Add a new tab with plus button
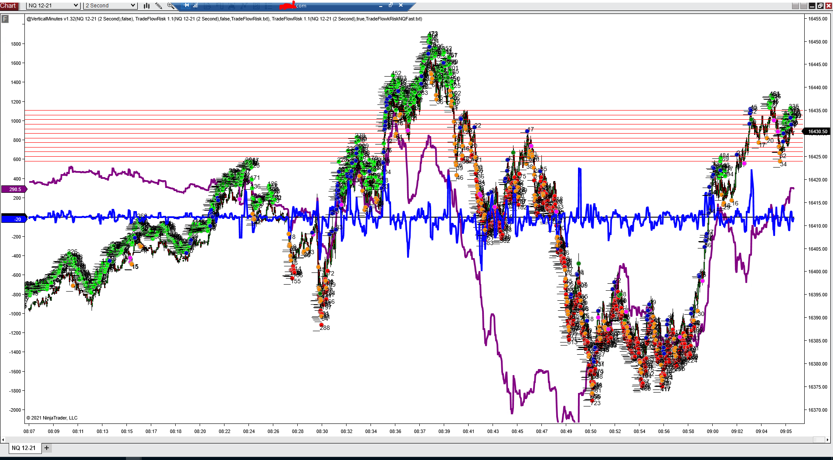This screenshot has height=460, width=833. [47, 448]
